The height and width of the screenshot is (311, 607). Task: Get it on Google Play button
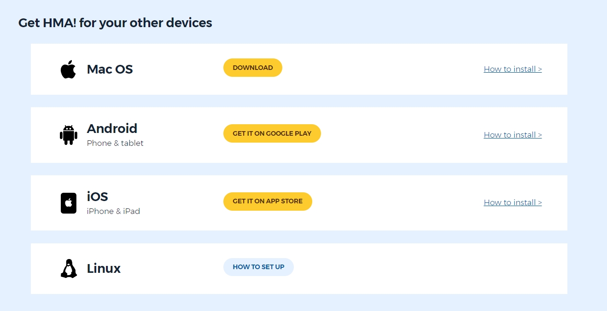click(272, 133)
